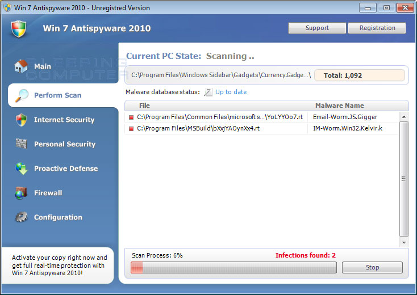
Task: Click the malware database status document icon
Action: 208,92
